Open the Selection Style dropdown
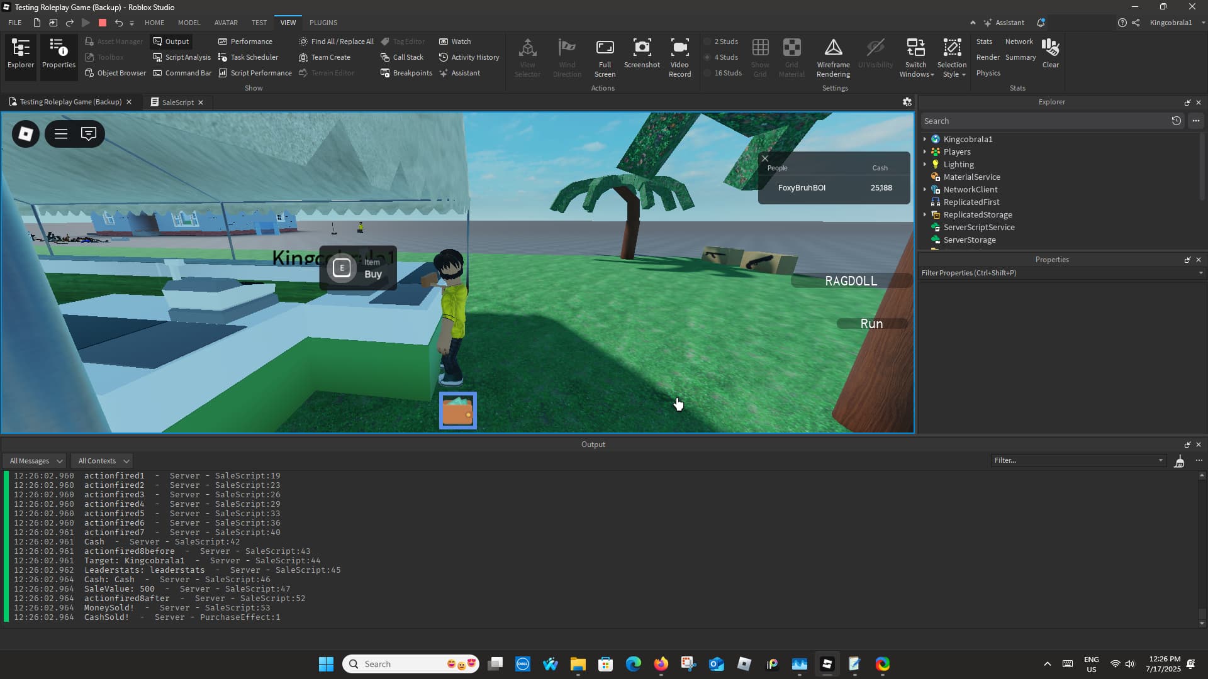 [953, 57]
